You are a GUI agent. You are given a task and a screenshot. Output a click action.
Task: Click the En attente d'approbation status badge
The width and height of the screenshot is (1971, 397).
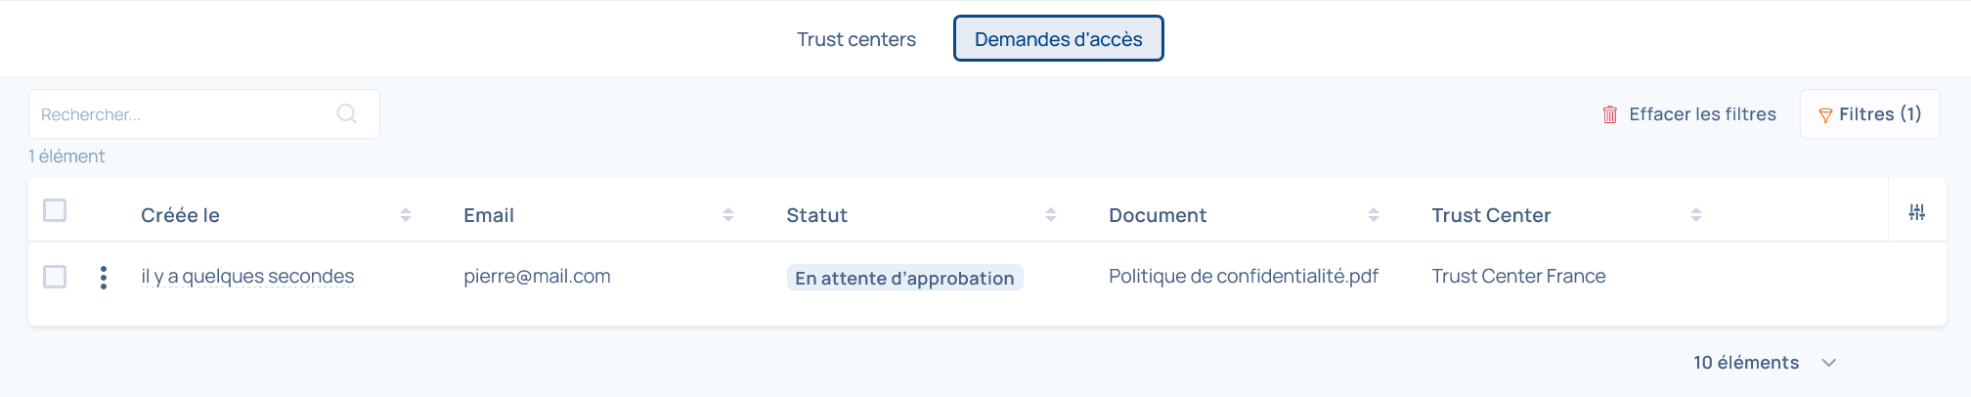point(904,279)
